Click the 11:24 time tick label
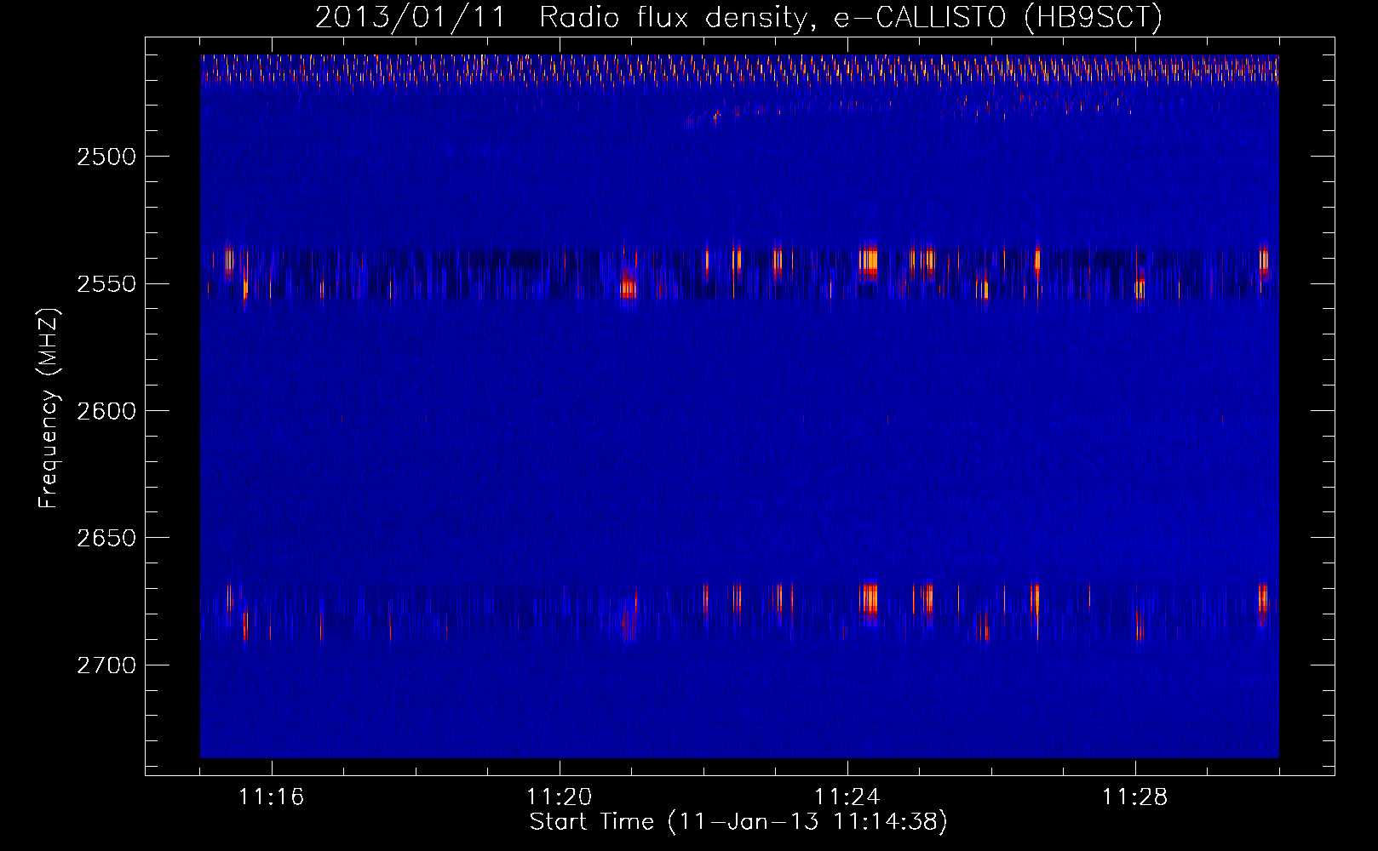Image resolution: width=1378 pixels, height=851 pixels. click(x=847, y=797)
